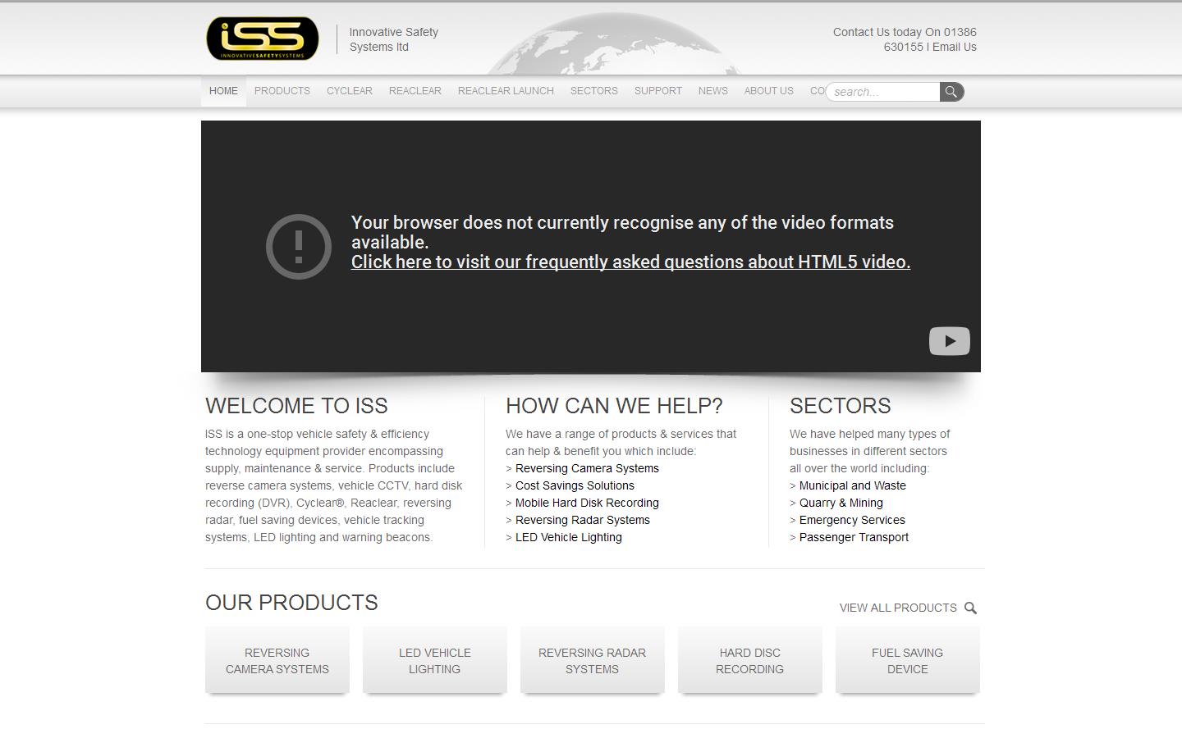Click the magnifier icon beside VIEW ALL PRODUCTS
Screen dimensions: 1182x738
click(x=970, y=608)
